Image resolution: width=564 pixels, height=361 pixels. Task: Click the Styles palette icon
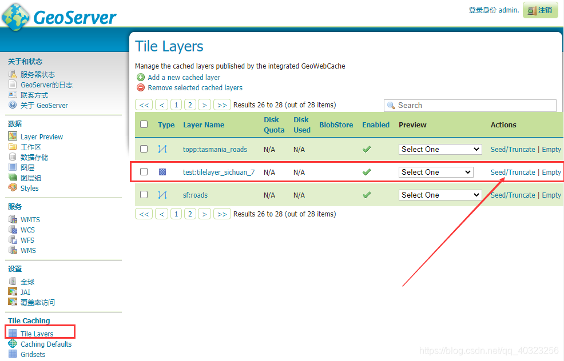[13, 187]
